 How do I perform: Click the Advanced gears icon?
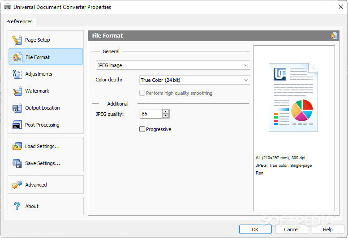[x=17, y=185]
